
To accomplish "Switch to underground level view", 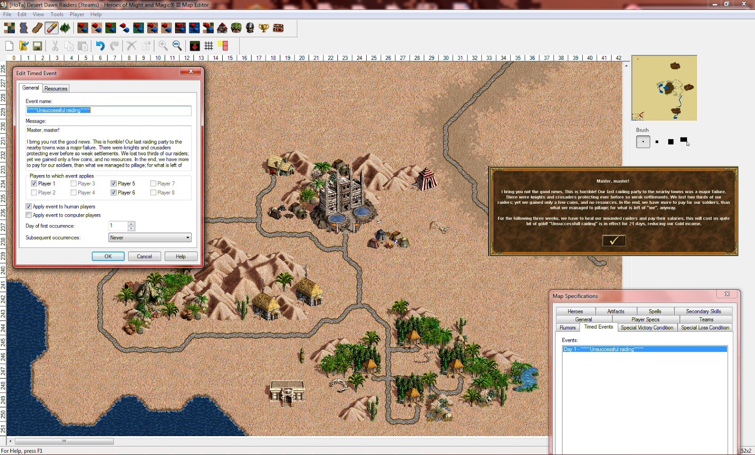I will pyautogui.click(x=195, y=46).
